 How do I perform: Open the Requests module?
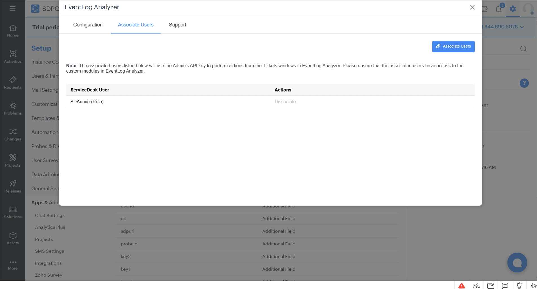13,83
